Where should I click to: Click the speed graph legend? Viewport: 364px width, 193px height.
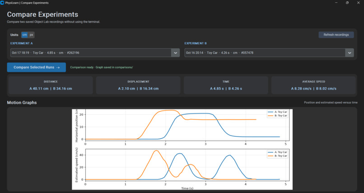[277, 154]
